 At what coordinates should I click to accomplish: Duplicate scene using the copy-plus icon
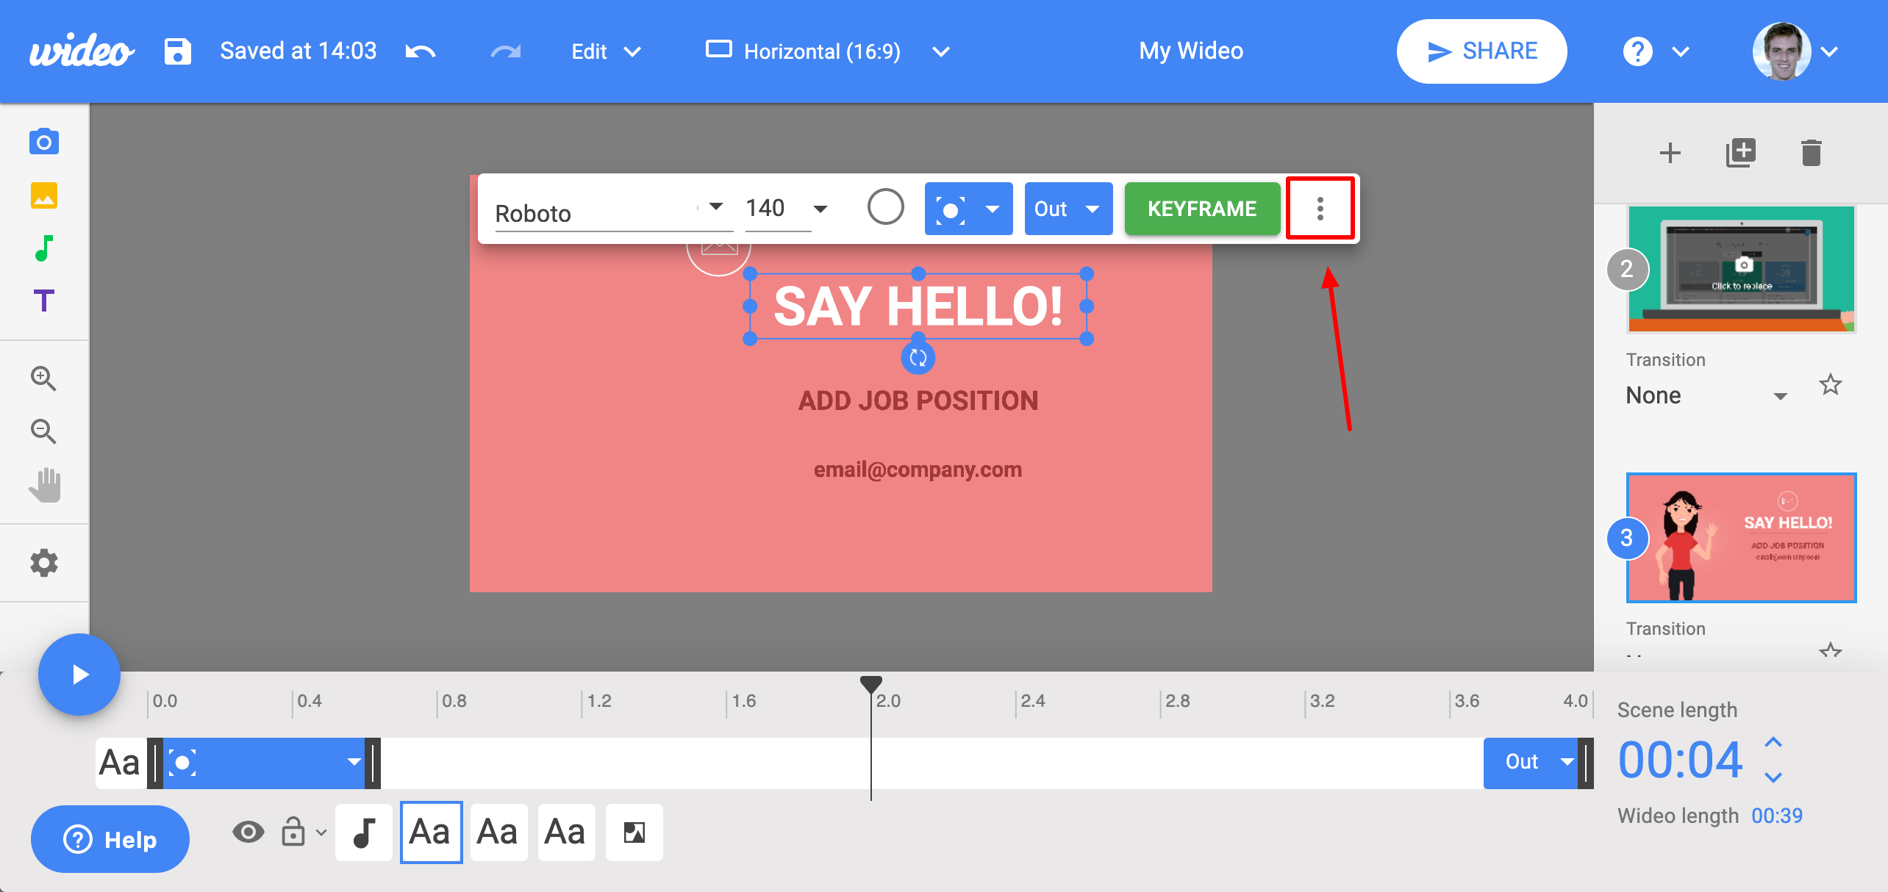tap(1740, 153)
